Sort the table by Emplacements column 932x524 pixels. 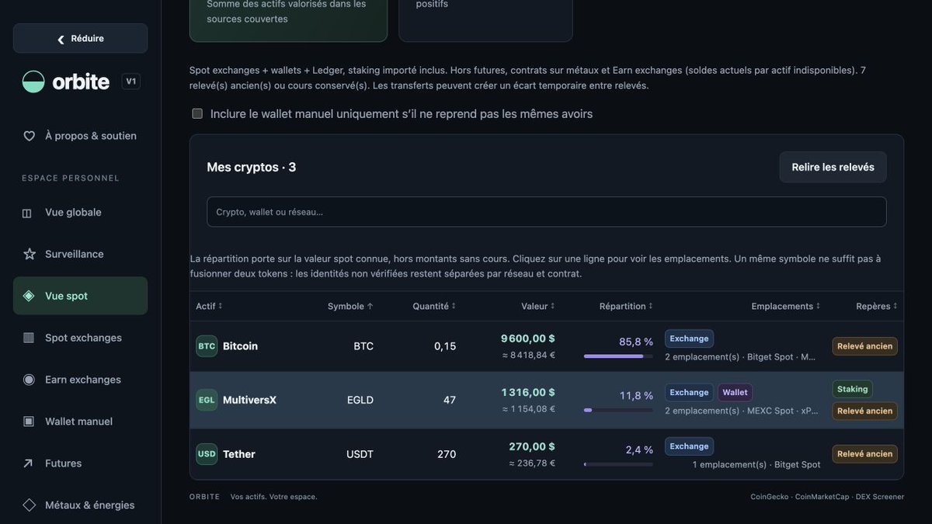(786, 306)
